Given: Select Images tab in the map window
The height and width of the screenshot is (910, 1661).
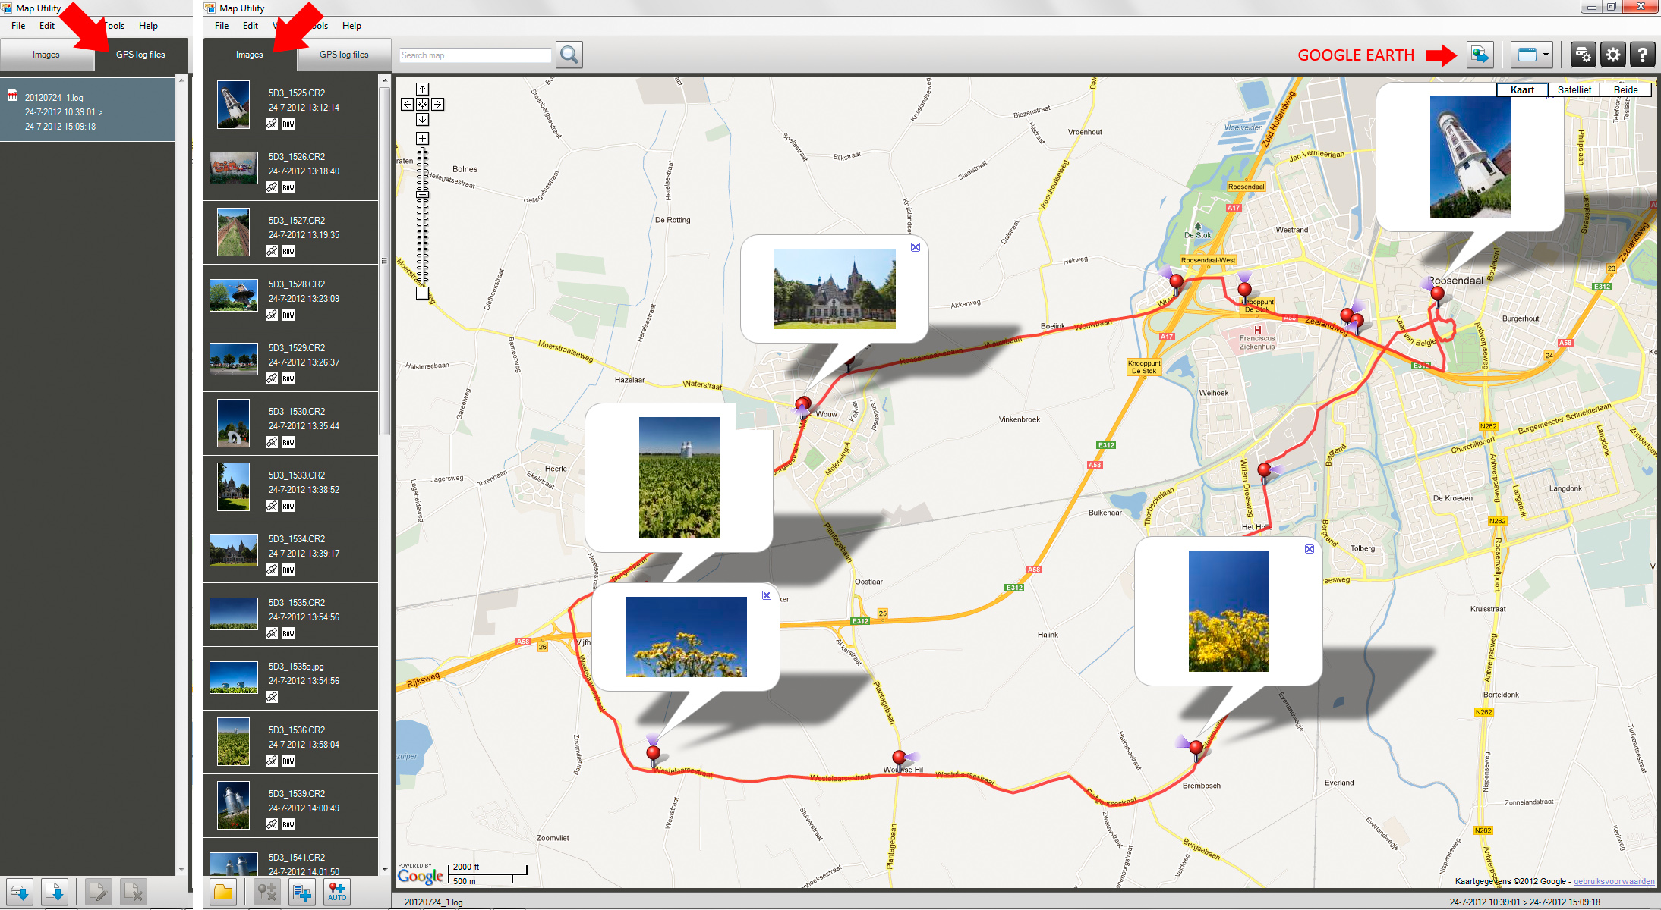Looking at the screenshot, I should (x=250, y=55).
